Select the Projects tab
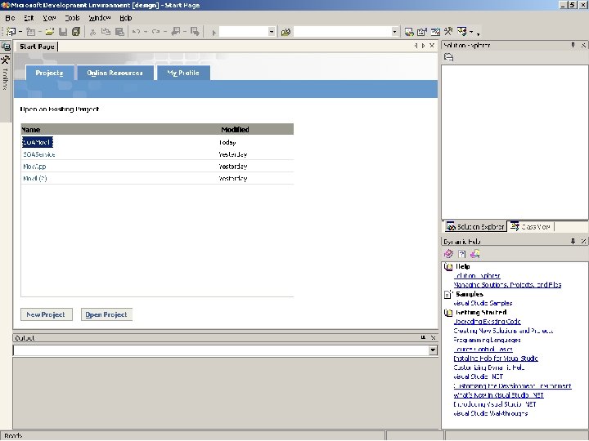Image resolution: width=589 pixels, height=441 pixels. click(x=49, y=73)
